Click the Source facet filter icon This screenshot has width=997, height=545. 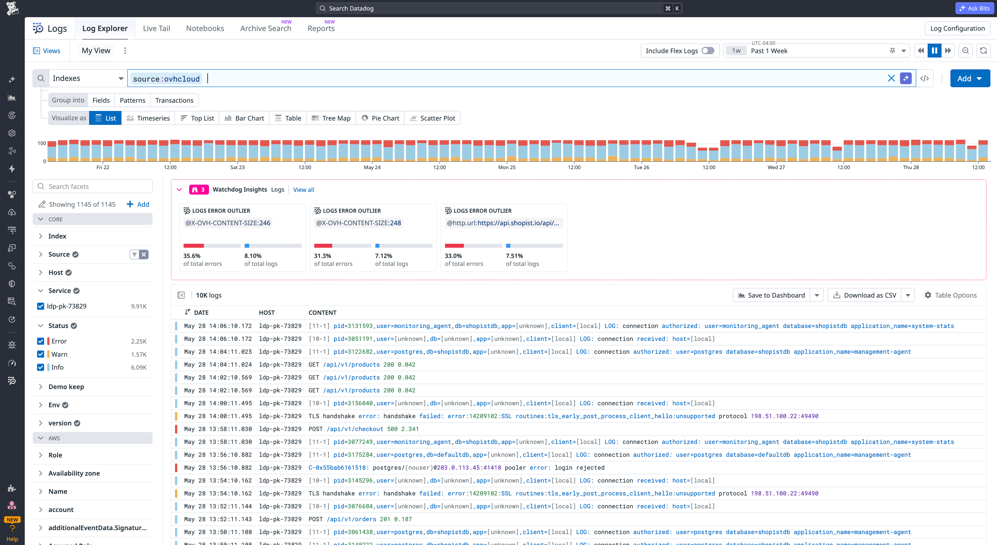(x=134, y=254)
